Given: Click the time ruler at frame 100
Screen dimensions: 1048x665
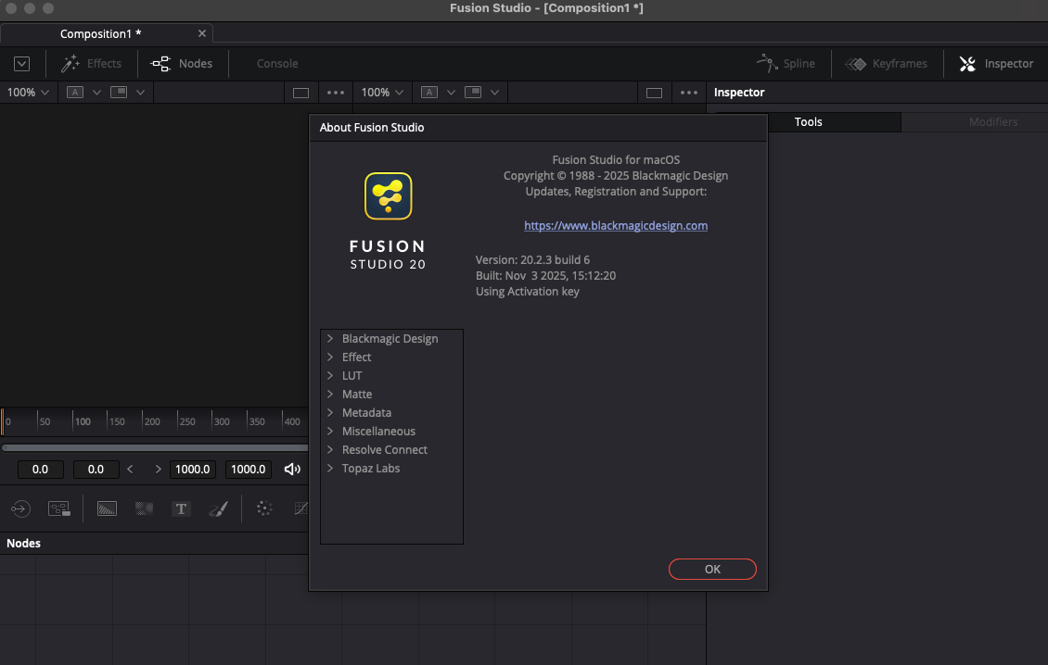Looking at the screenshot, I should 83,421.
